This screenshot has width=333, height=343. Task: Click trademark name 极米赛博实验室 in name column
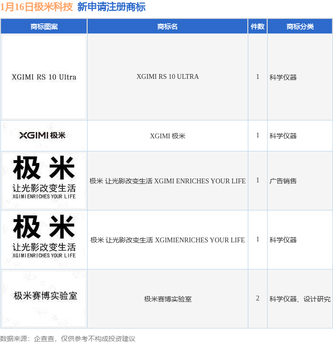[x=167, y=299]
